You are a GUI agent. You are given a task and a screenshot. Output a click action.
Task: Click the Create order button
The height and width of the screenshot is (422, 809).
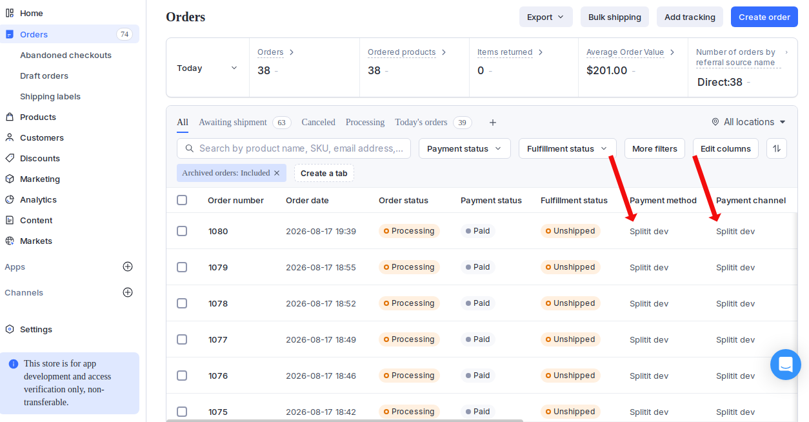764,17
